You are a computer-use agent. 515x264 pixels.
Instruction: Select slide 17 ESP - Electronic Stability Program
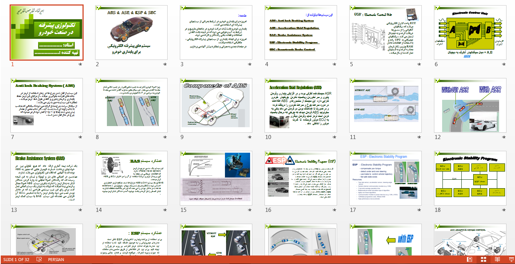(x=386, y=178)
